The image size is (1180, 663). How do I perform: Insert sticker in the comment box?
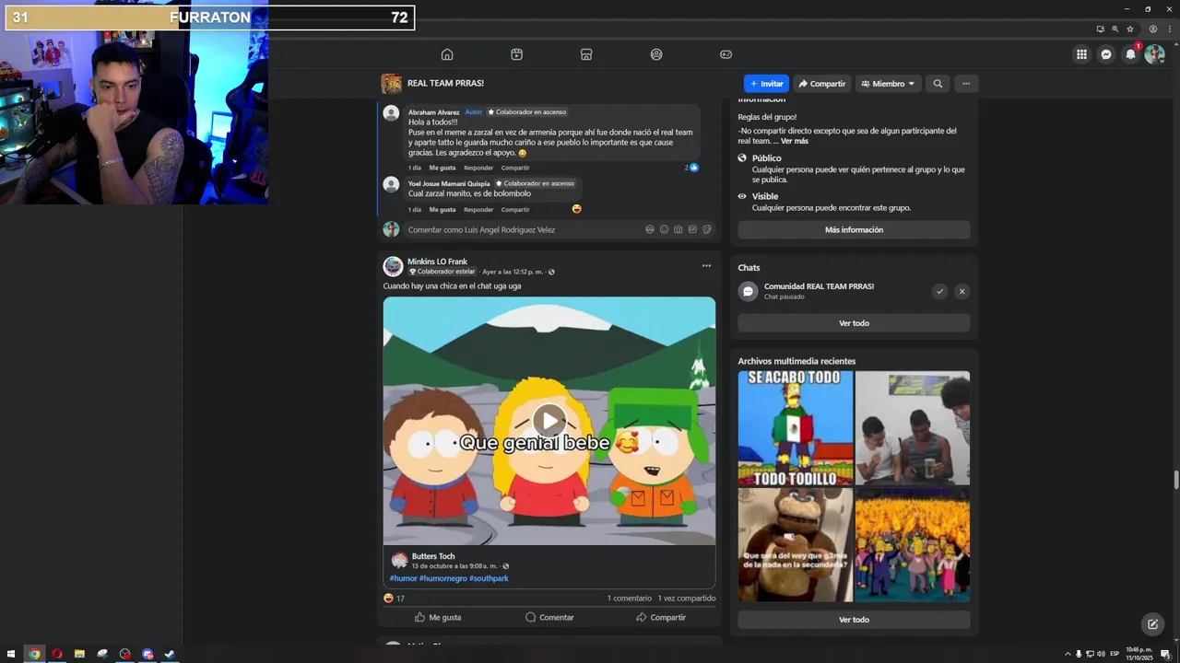pyautogui.click(x=707, y=229)
